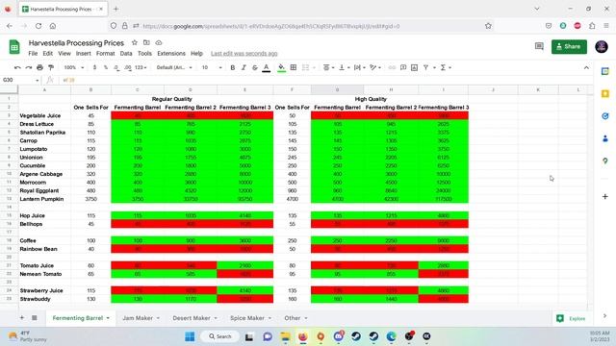Viewport: 616px width, 346px height.
Task: Open vertical align dropdown
Action: (344, 68)
